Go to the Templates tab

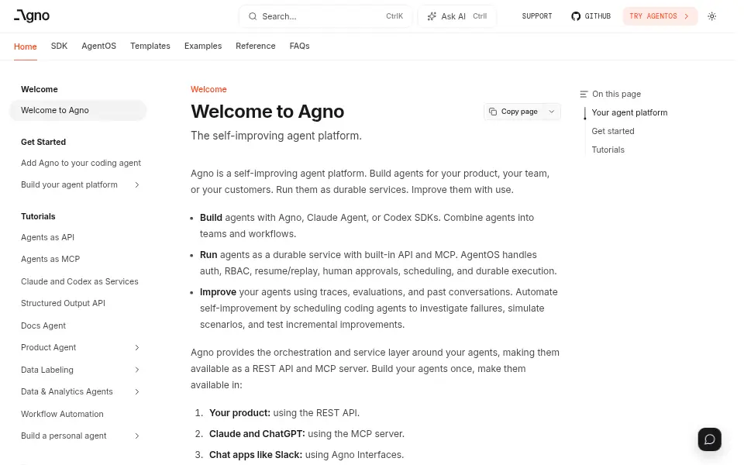150,46
